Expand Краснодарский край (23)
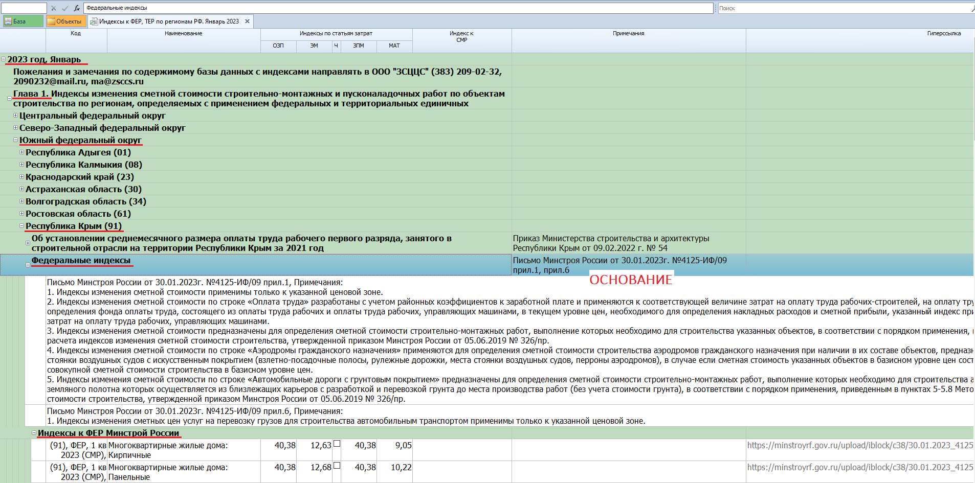 [x=21, y=177]
